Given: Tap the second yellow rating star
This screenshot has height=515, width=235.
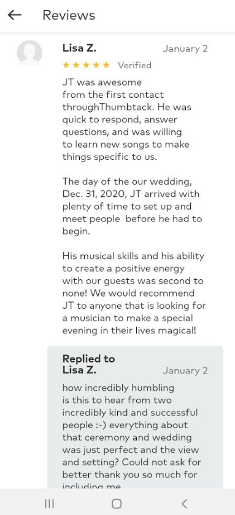Looking at the screenshot, I should (x=76, y=65).
